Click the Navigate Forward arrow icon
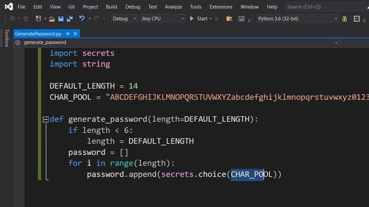This screenshot has width=369, height=207. [x=26, y=18]
